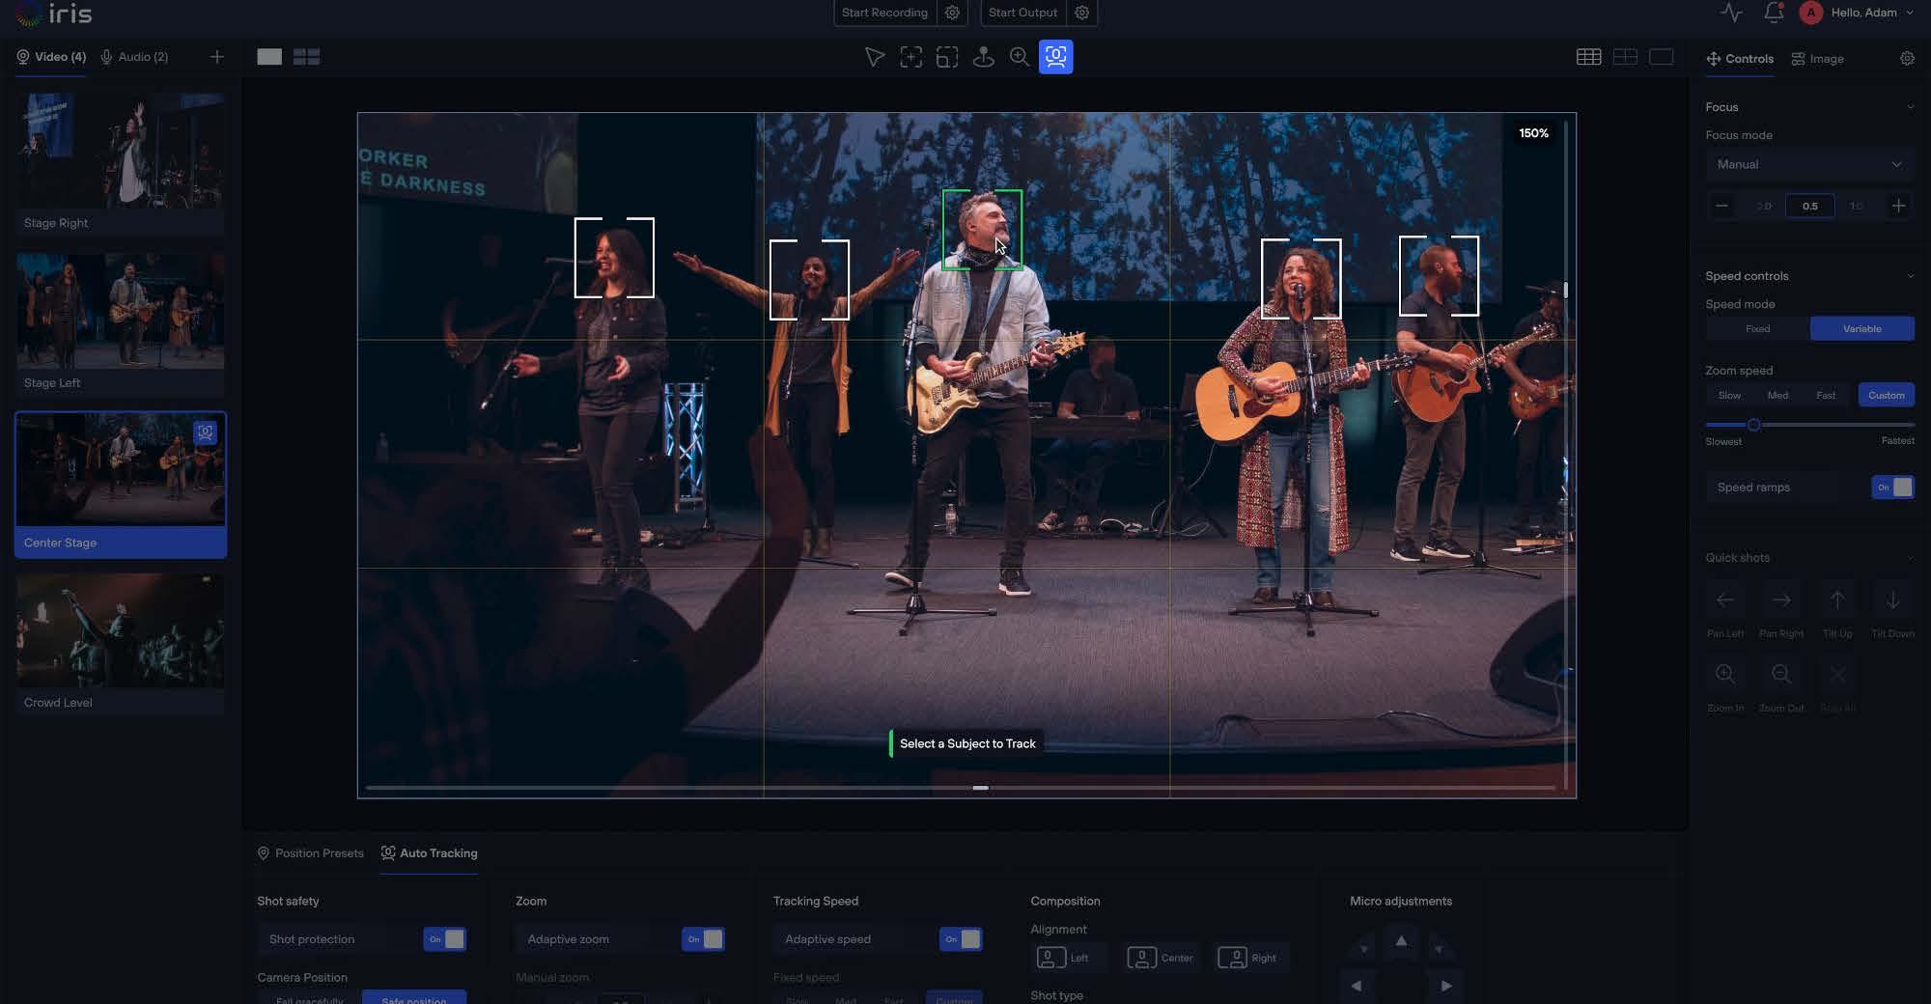Switch to the Video (4) tab

click(x=51, y=57)
